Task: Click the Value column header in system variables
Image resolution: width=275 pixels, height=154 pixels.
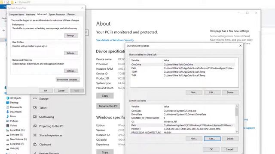Action: pyautogui.click(x=166, y=107)
